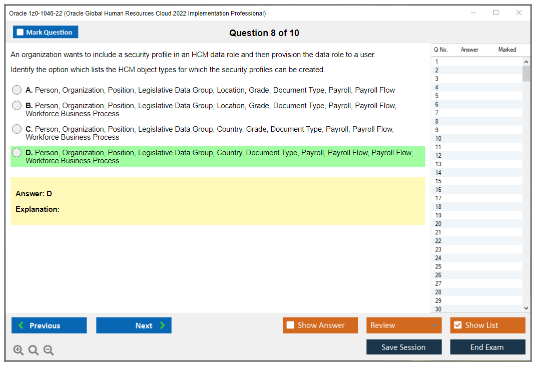Image resolution: width=538 pixels, height=368 pixels.
Task: Click the green back arrow on Previous button
Action: [x=21, y=325]
